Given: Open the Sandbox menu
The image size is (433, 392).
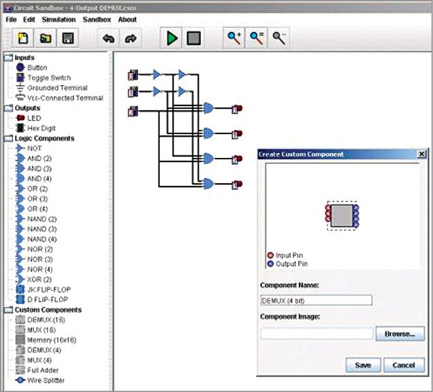Looking at the screenshot, I should coord(97,20).
